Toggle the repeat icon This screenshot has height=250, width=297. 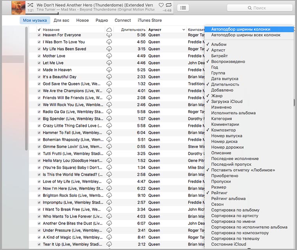coord(168,5)
